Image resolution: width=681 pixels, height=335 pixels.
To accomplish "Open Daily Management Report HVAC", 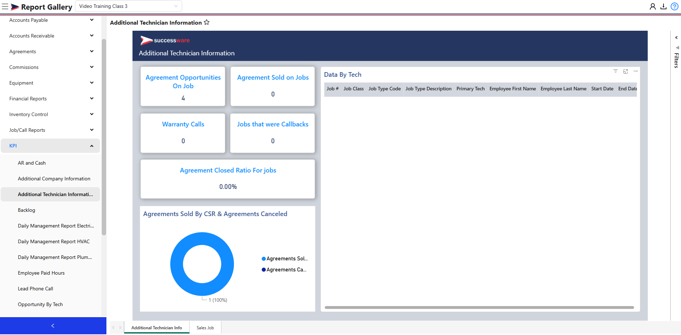I will [x=50, y=241].
